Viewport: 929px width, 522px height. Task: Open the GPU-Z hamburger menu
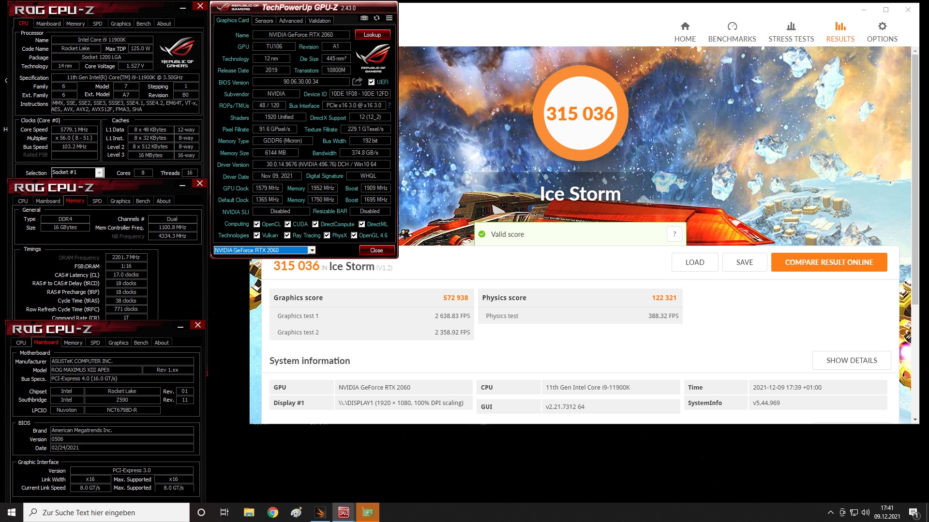[389, 18]
